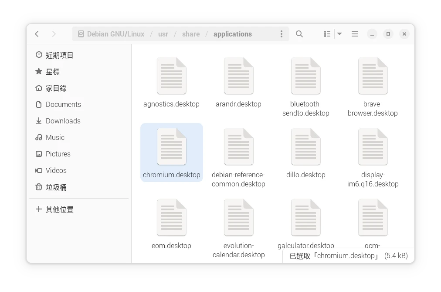Navigate to 'usr' in path bar
Viewport: 441px width, 292px height.
click(163, 34)
